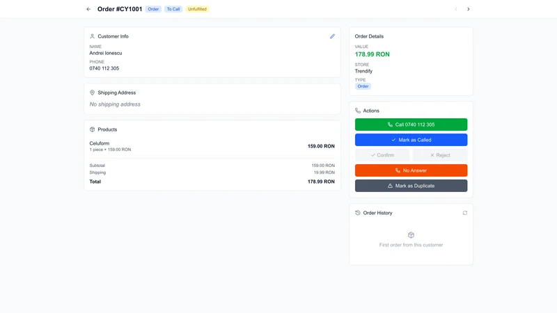Click the Total 178.99 RON amount
Screen dimensions: 557x313
(321, 182)
